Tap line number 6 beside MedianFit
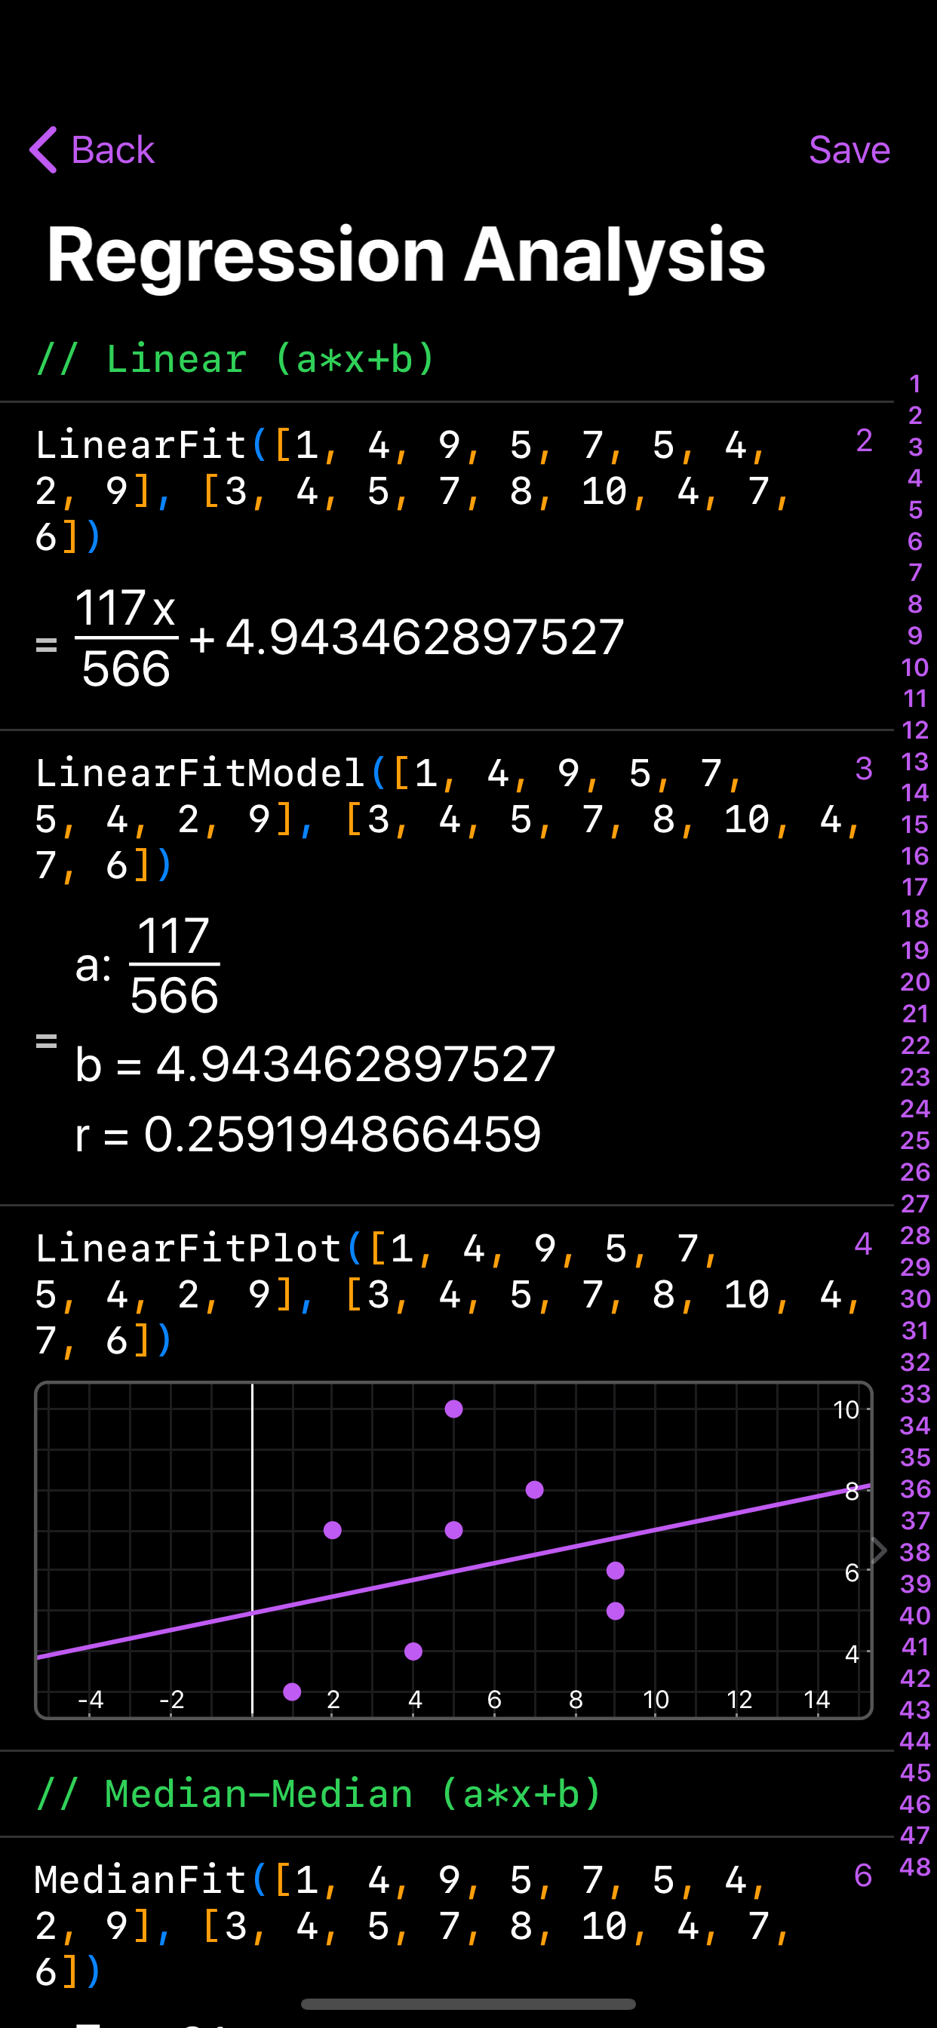 click(x=864, y=1876)
